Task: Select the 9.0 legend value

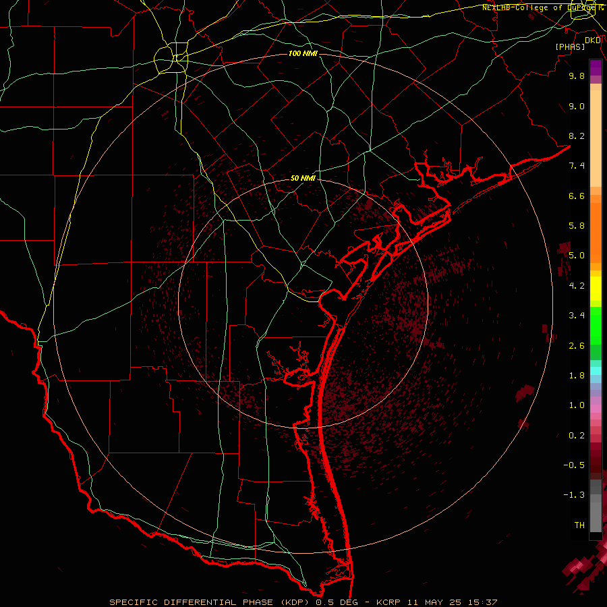Action: [577, 106]
